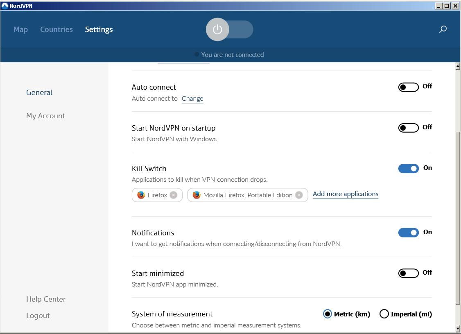Image resolution: width=461 pixels, height=334 pixels.
Task: Click the 'Kill Switch' heading
Action: [x=149, y=169]
